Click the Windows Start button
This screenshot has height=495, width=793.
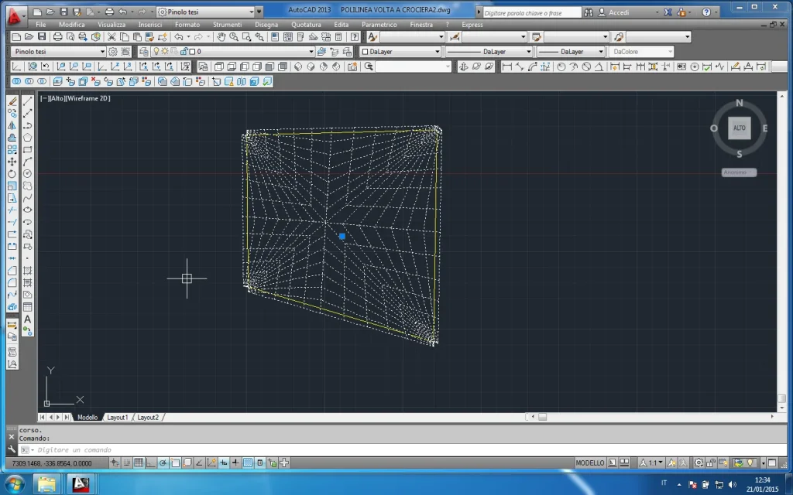click(15, 484)
